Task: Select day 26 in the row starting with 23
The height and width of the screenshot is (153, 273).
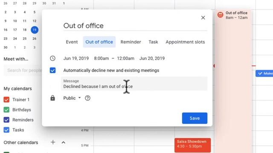Action: coord(35,39)
